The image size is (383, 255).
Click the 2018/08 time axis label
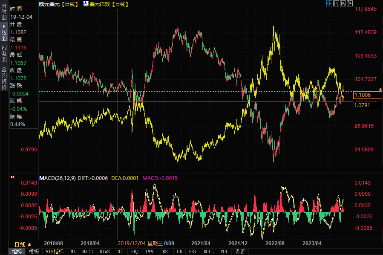coord(53,243)
